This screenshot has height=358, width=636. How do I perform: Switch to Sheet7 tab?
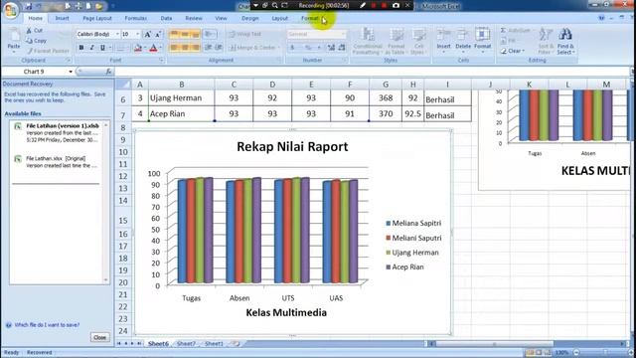point(186,344)
